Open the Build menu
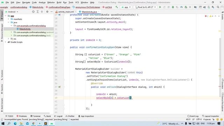 (59, 2)
